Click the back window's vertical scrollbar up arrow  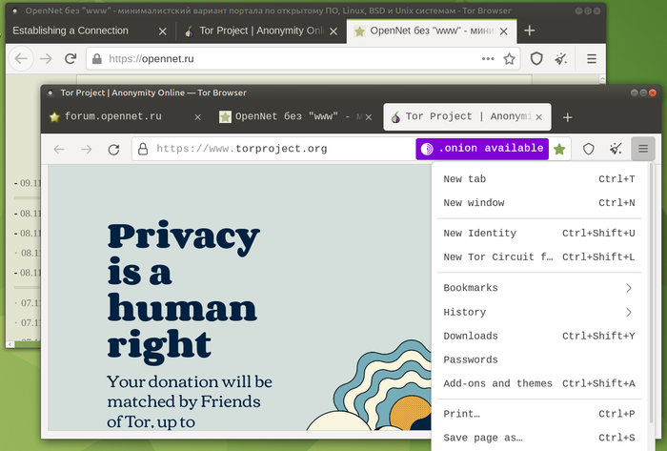pyautogui.click(x=602, y=79)
